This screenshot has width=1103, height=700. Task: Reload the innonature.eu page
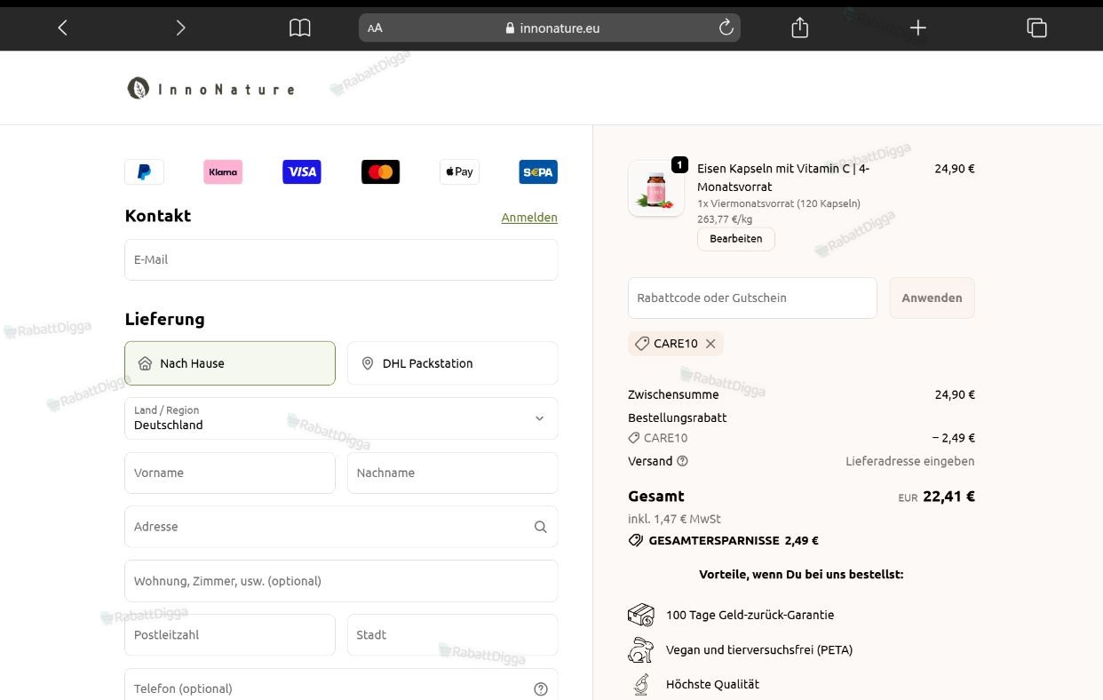coord(726,28)
